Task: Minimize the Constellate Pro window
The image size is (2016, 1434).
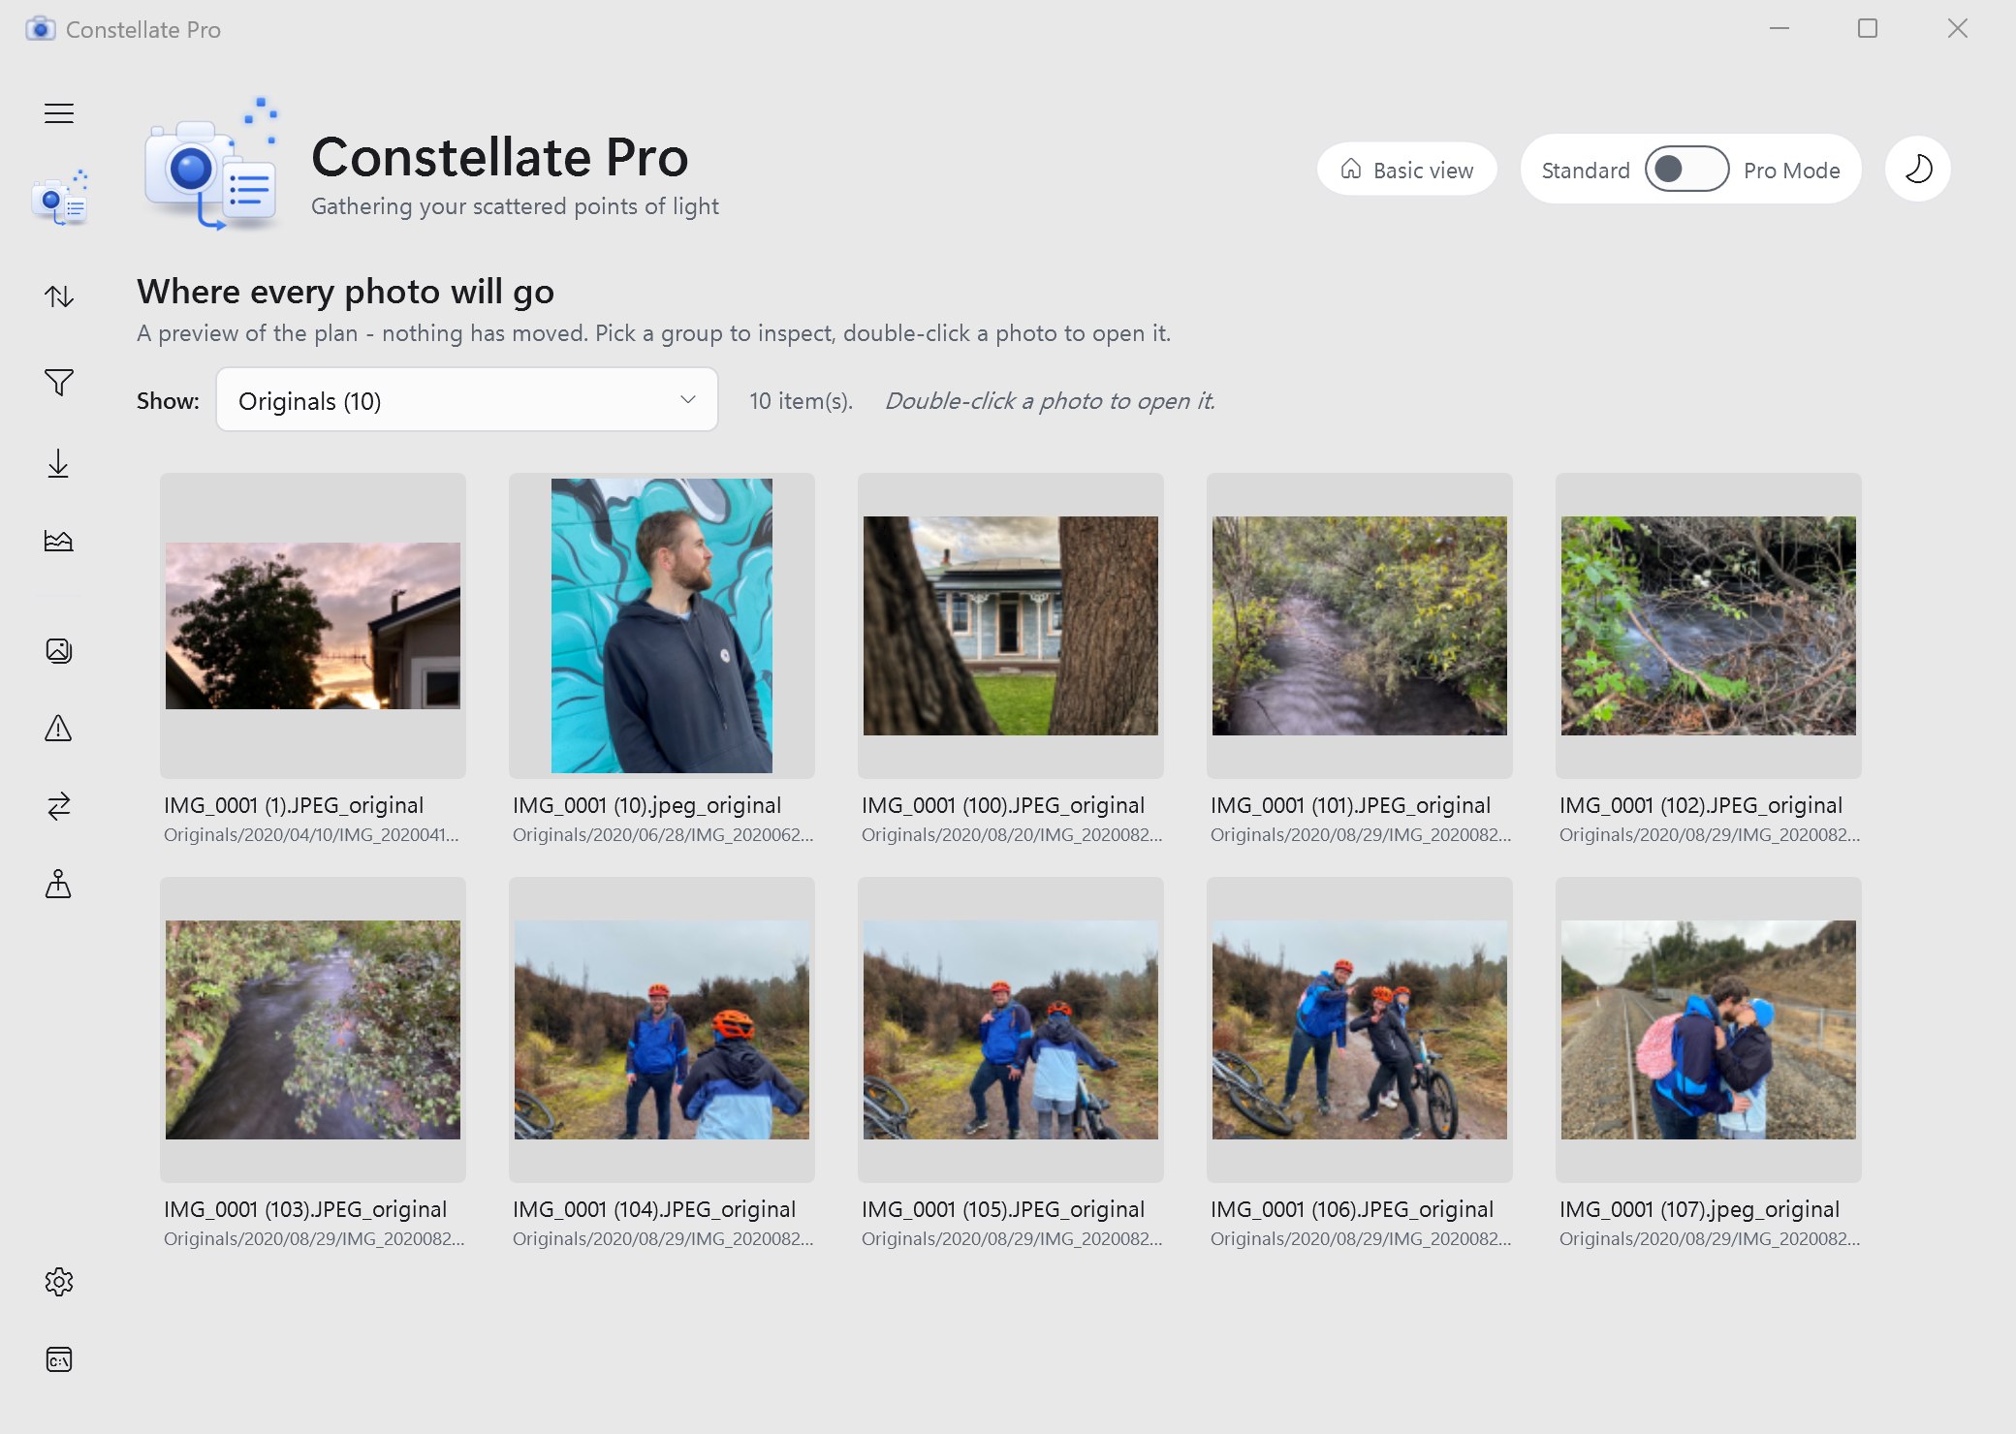Action: (1780, 28)
